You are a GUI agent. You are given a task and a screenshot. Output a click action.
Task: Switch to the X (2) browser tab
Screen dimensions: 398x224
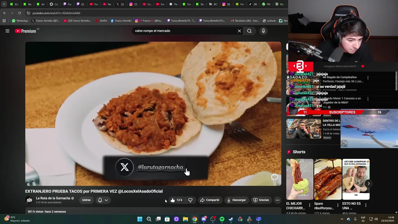click(x=120, y=4)
